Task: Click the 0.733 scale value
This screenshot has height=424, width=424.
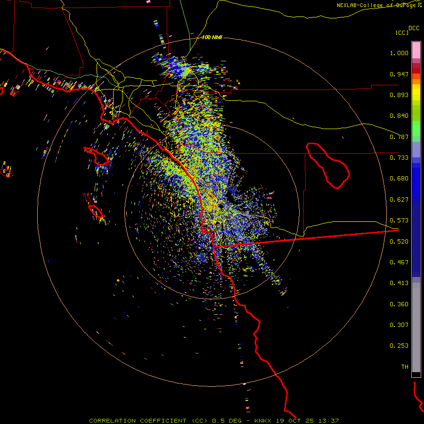Action: [x=399, y=158]
